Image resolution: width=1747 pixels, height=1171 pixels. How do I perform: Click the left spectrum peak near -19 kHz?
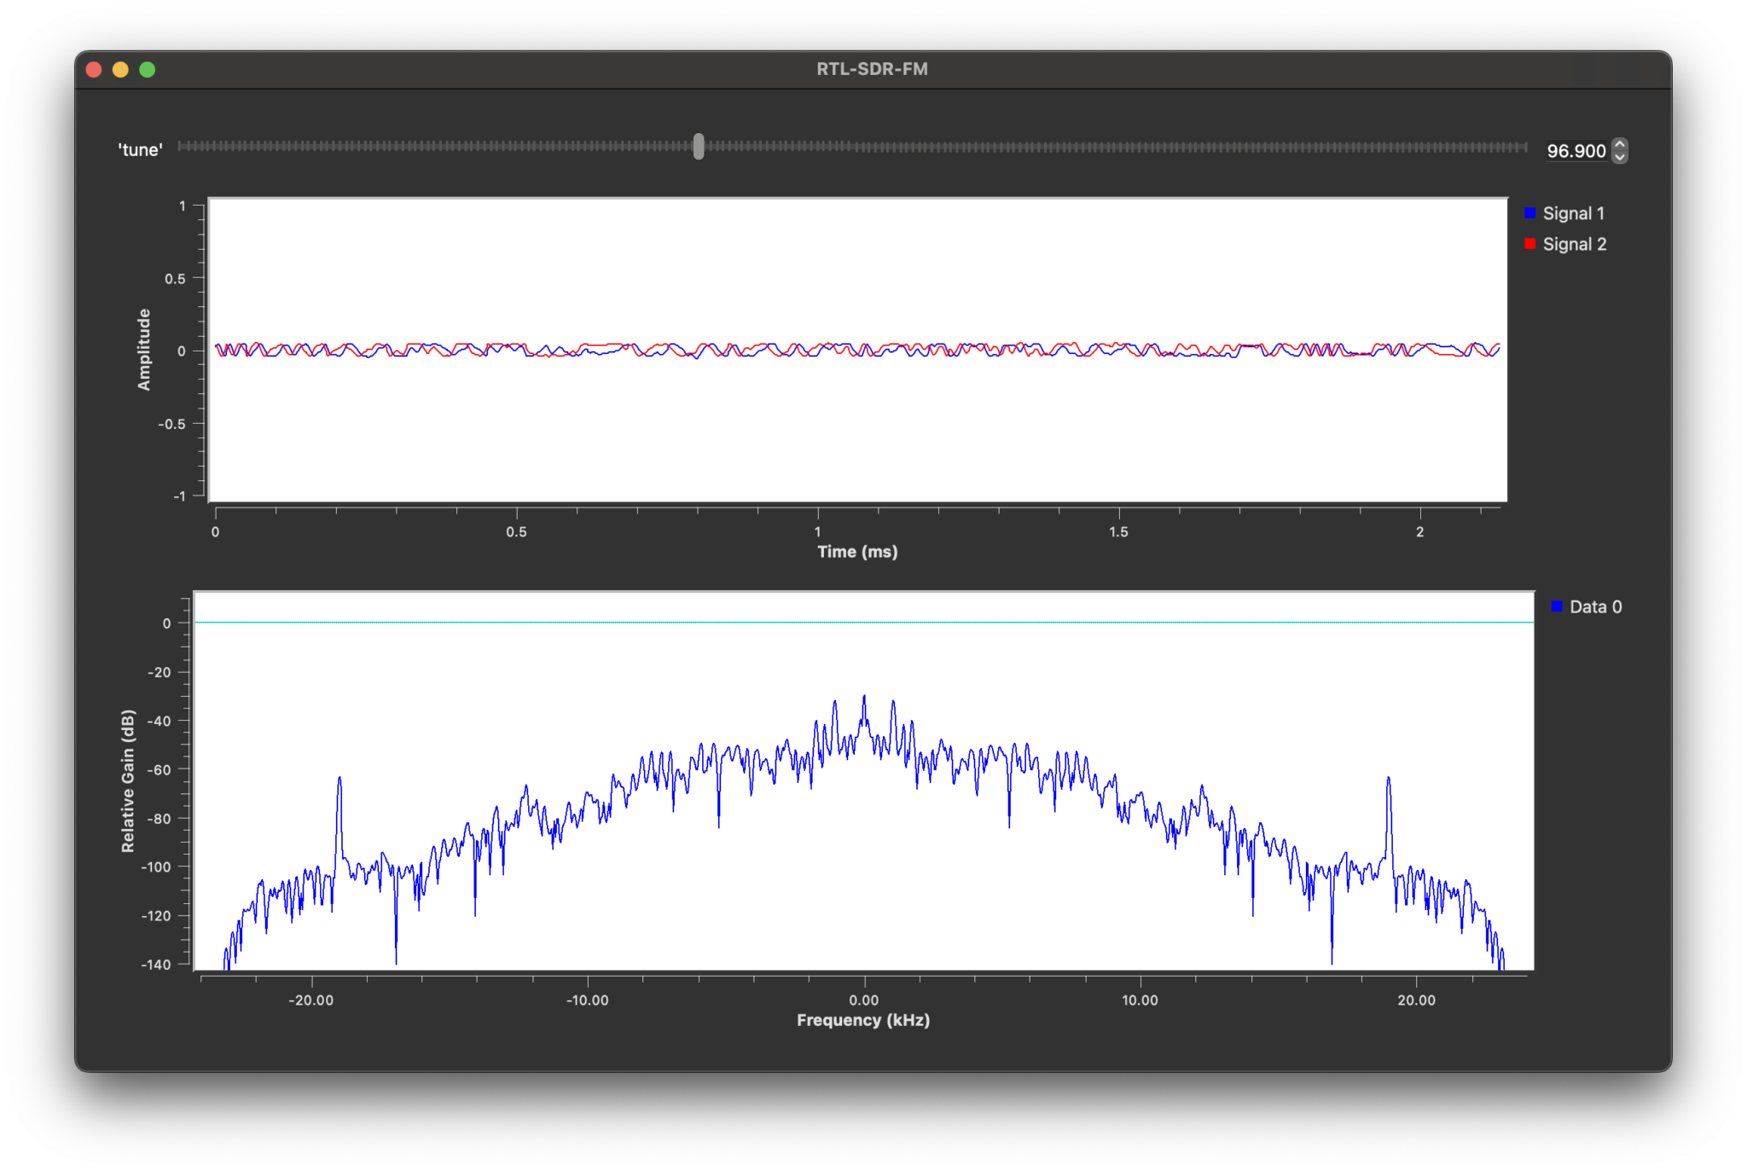coord(340,780)
